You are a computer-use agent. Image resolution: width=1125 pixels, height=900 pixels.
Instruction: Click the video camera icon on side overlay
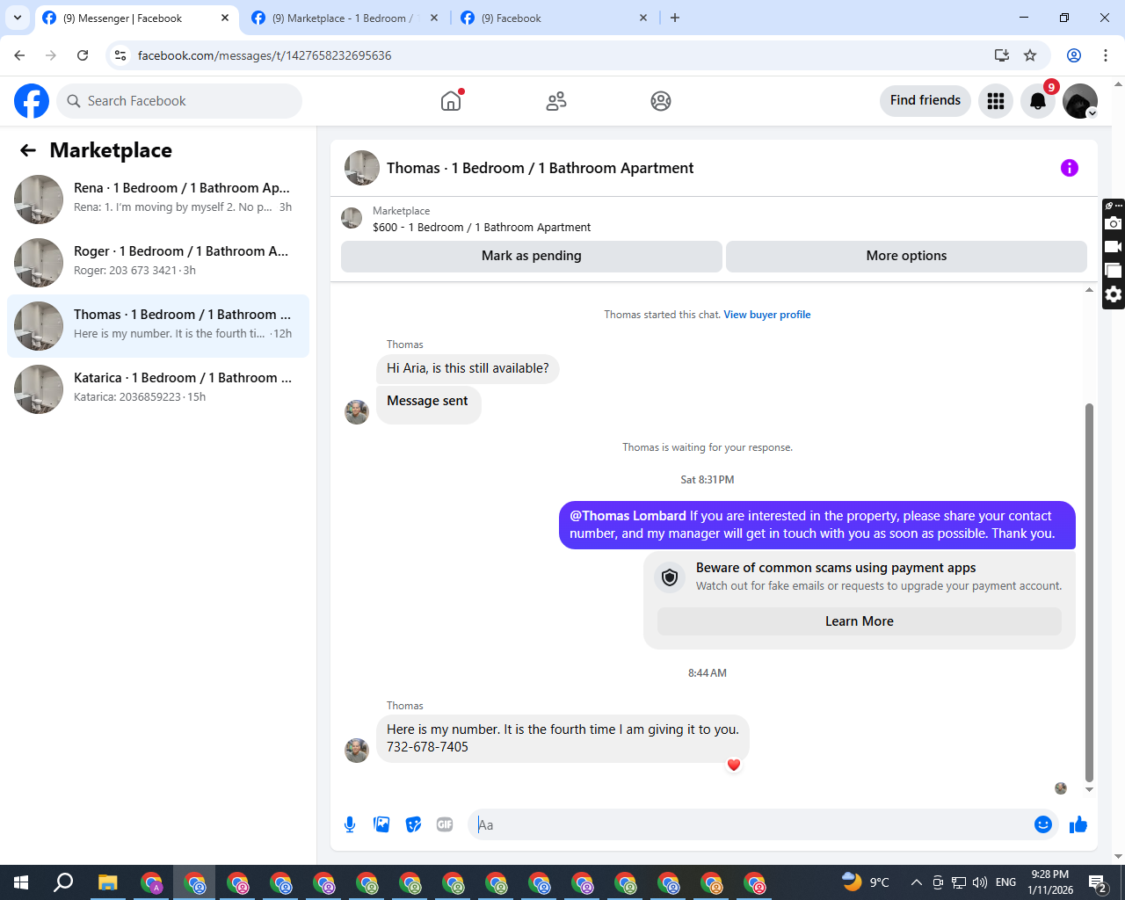(x=1114, y=247)
